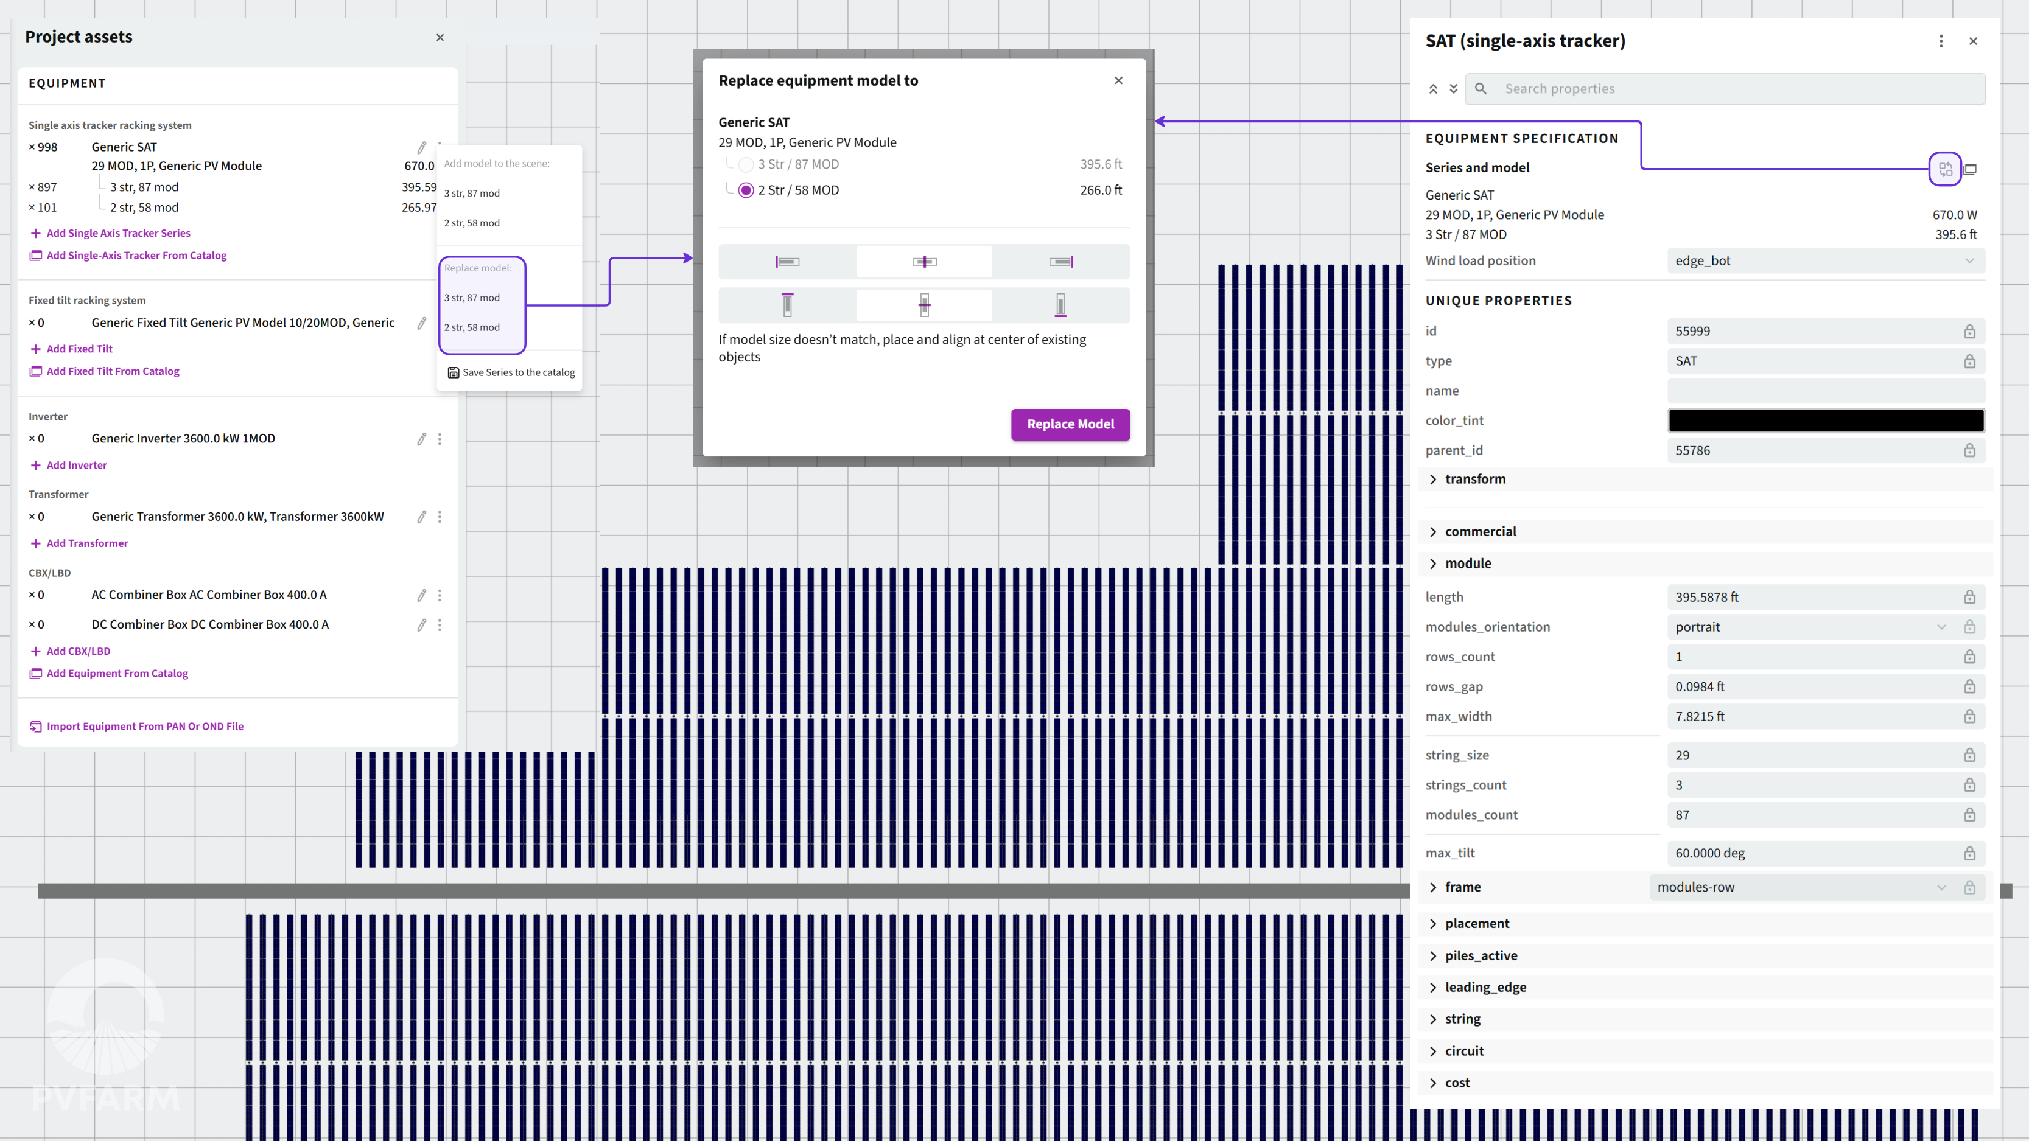Choose 2 str, 58 mod under Replace model
This screenshot has width=2029, height=1141.
[x=472, y=327]
